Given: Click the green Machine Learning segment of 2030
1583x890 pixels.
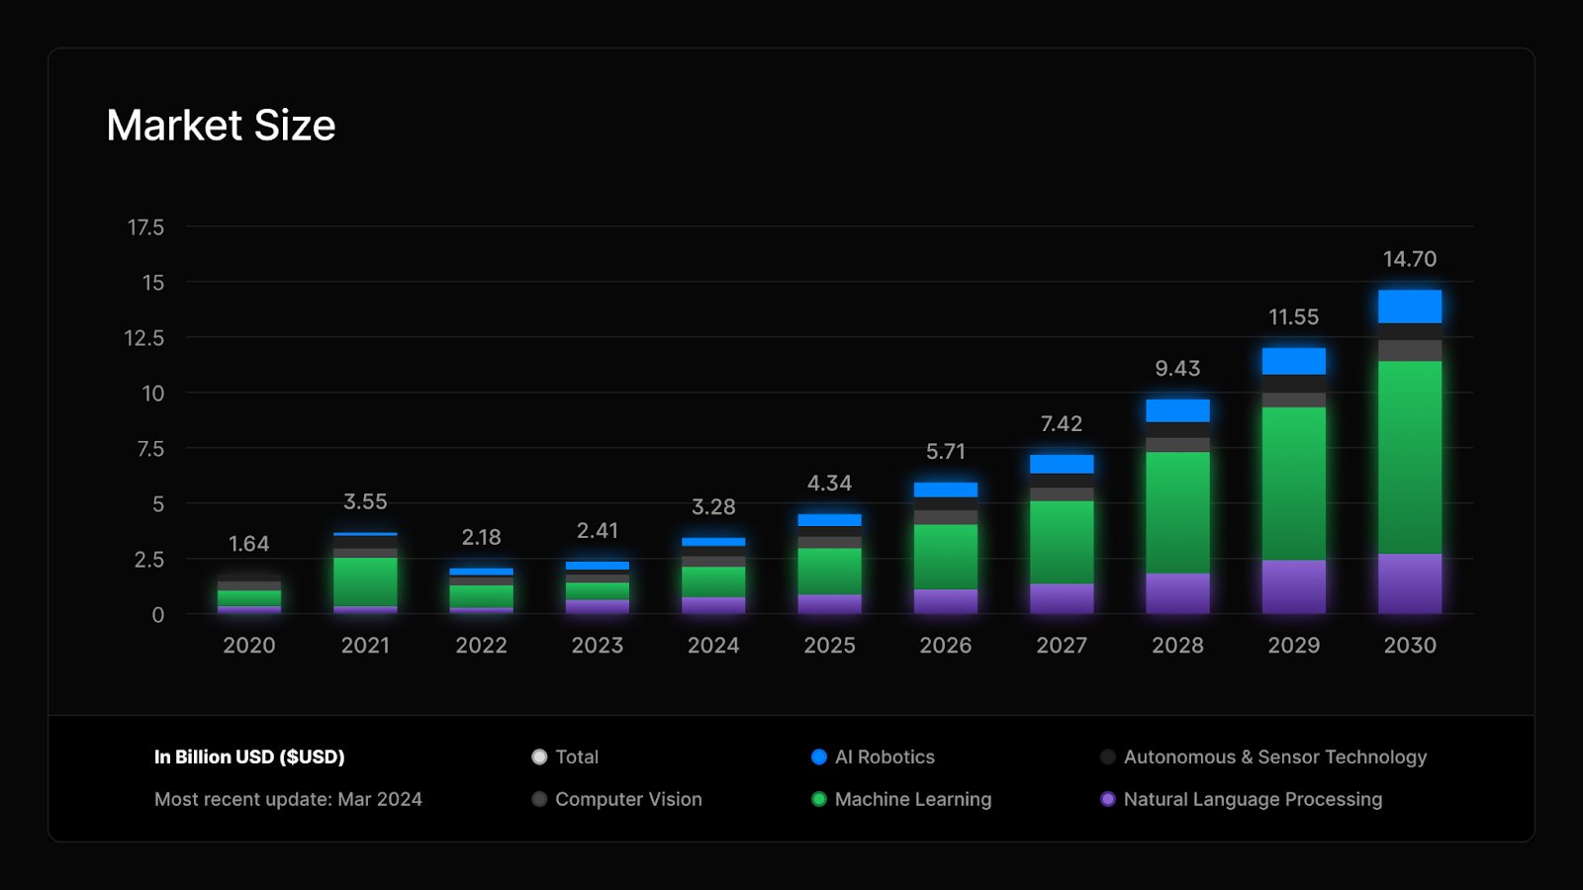Looking at the screenshot, I should [1410, 457].
